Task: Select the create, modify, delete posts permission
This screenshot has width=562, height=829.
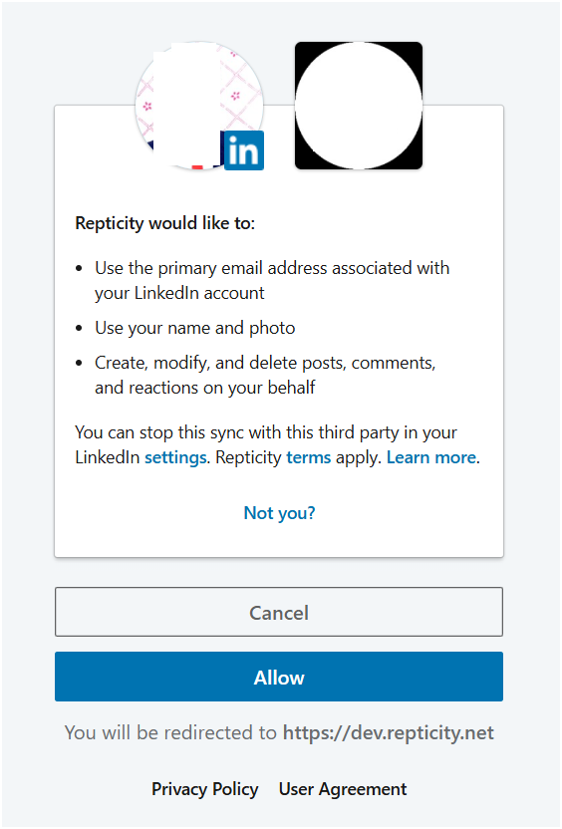Action: click(265, 375)
